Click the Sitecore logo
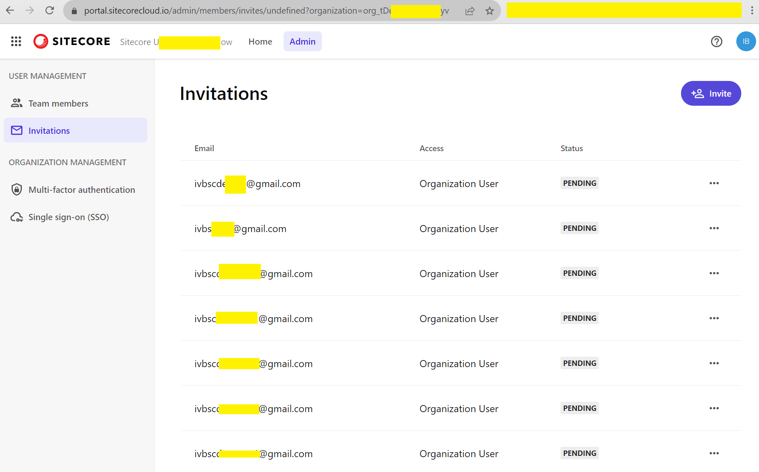The image size is (759, 472). (72, 41)
